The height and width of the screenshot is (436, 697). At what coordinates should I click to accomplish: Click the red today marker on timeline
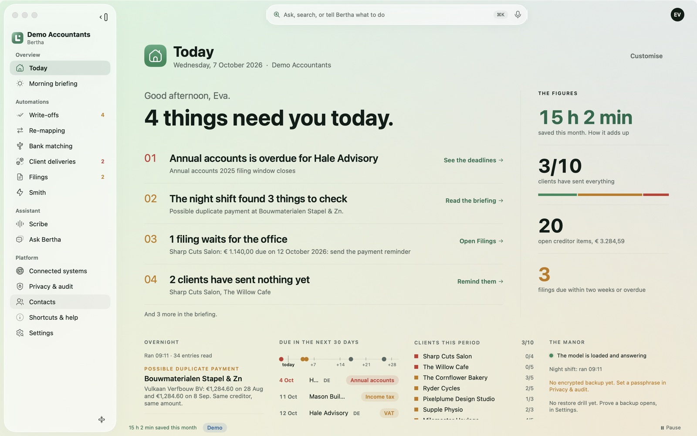click(x=281, y=359)
